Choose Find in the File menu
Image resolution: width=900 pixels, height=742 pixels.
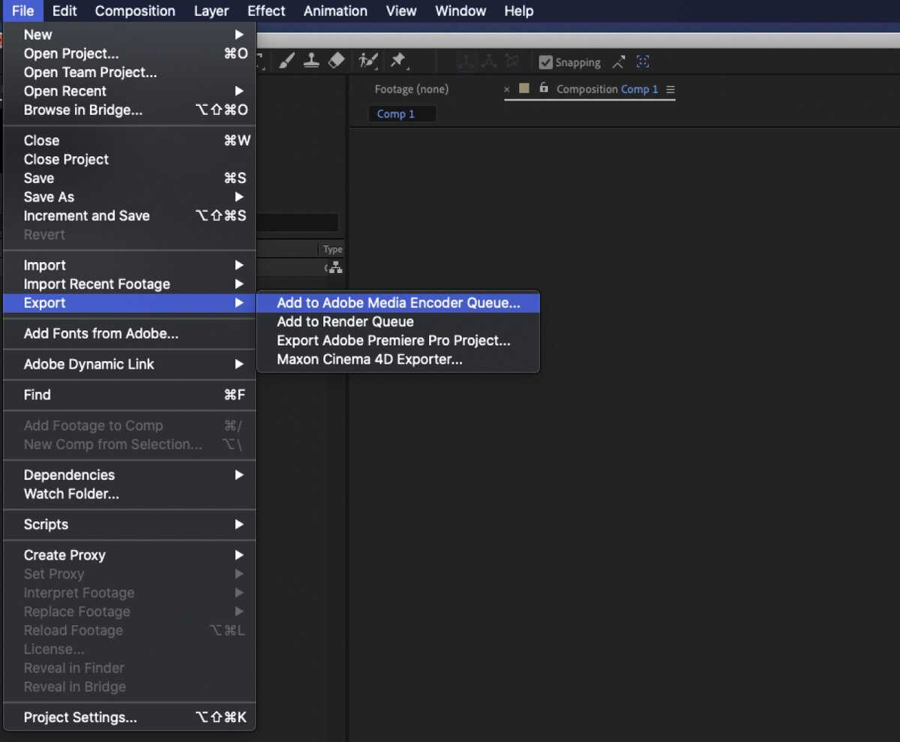pos(130,395)
